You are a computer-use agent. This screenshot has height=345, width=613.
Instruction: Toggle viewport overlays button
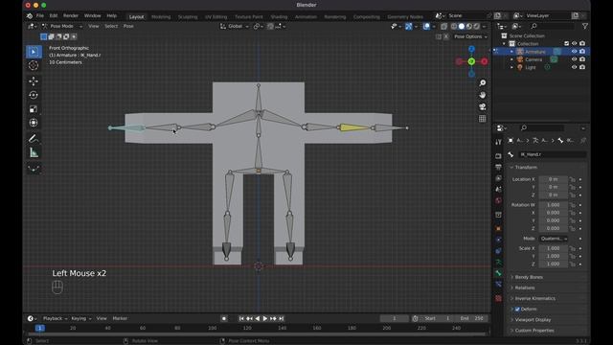pyautogui.click(x=426, y=26)
